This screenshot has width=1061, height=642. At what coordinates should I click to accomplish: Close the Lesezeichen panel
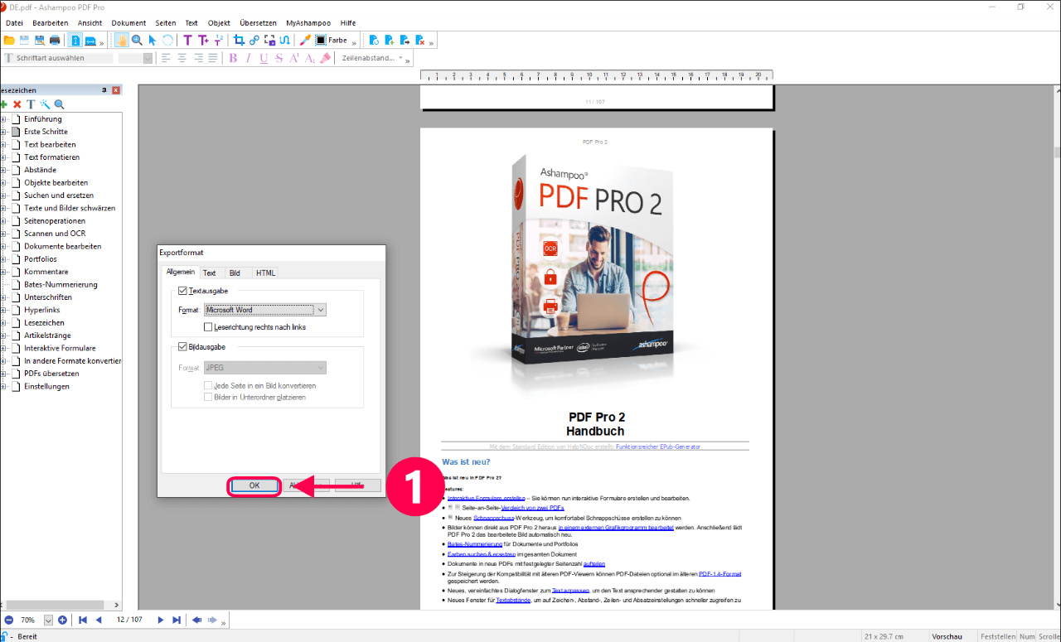click(x=116, y=89)
